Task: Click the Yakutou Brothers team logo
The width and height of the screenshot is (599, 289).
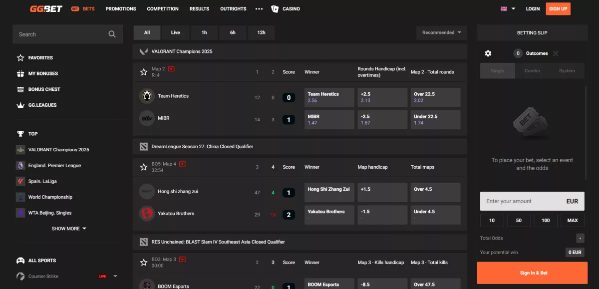Action: pos(147,214)
